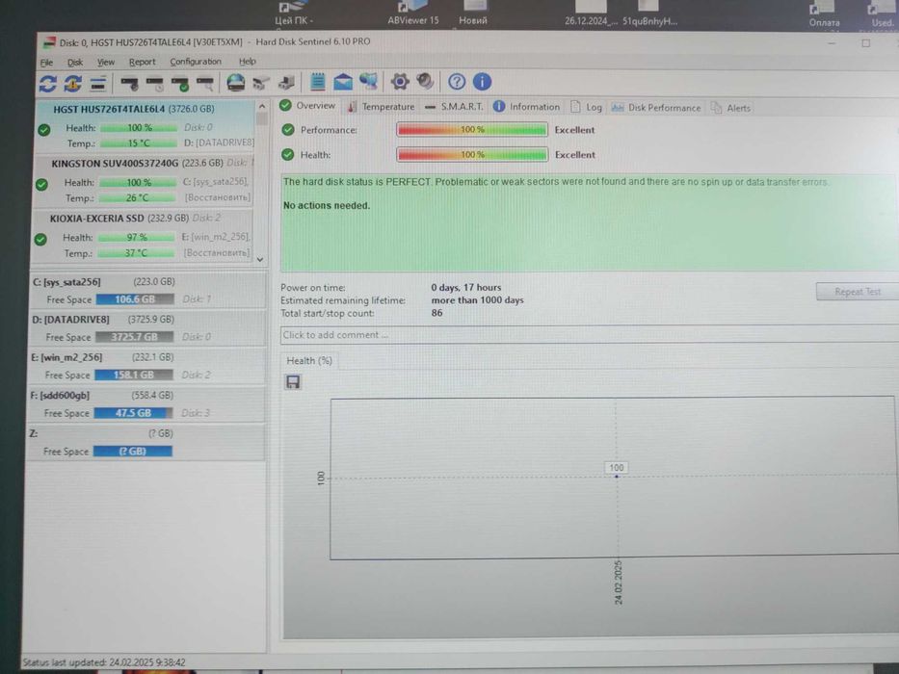
Task: Click the Performance 100 % bar
Action: coord(472,130)
